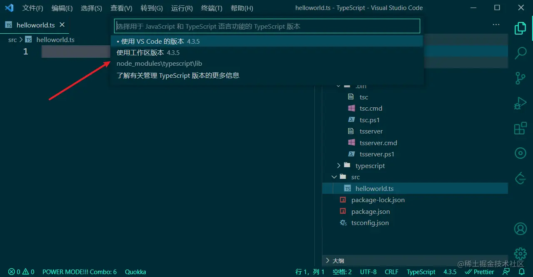This screenshot has height=277, width=533.
Task: Close the helloworld.ts editor tab
Action: tap(62, 25)
